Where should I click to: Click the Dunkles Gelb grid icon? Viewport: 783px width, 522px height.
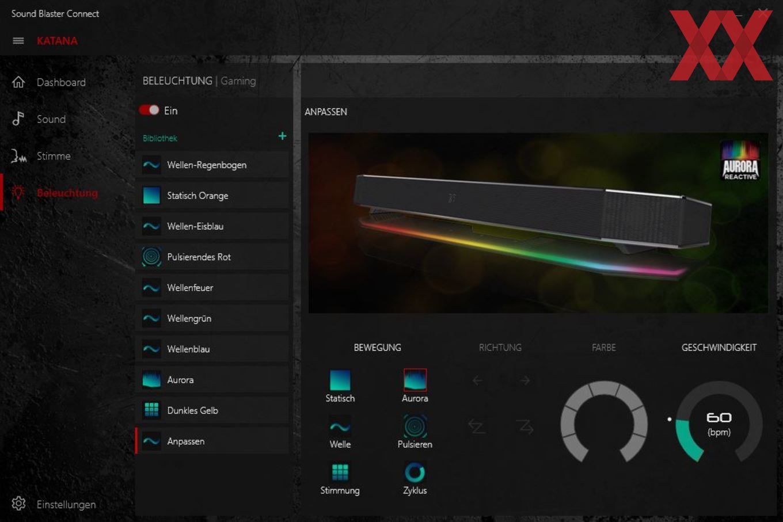point(151,410)
